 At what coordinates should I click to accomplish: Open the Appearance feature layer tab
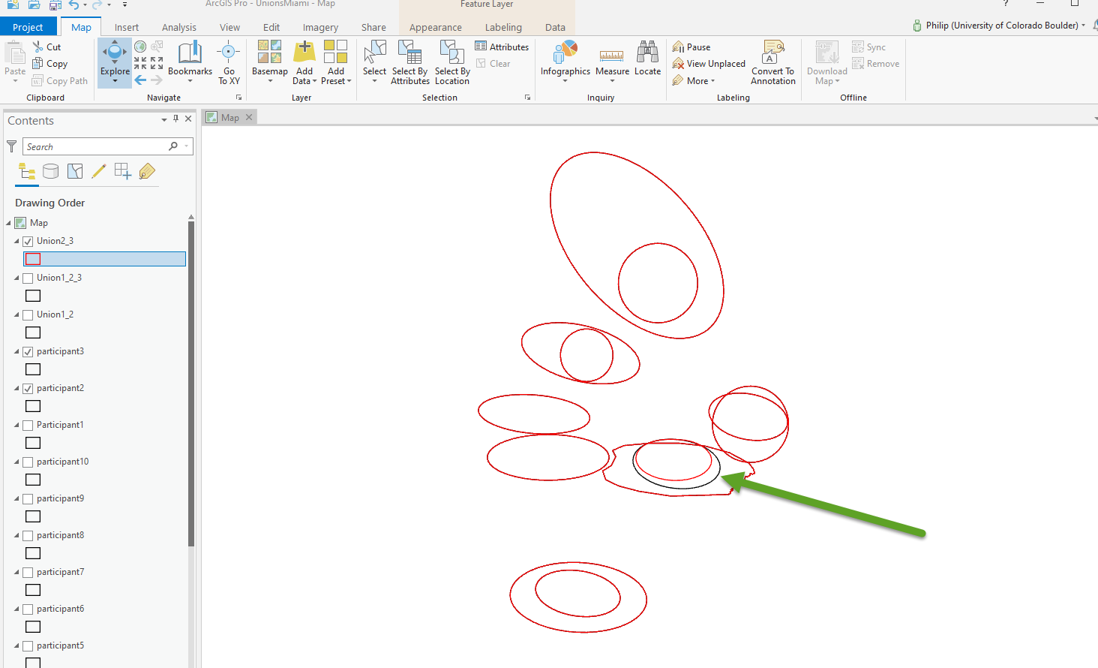[436, 27]
